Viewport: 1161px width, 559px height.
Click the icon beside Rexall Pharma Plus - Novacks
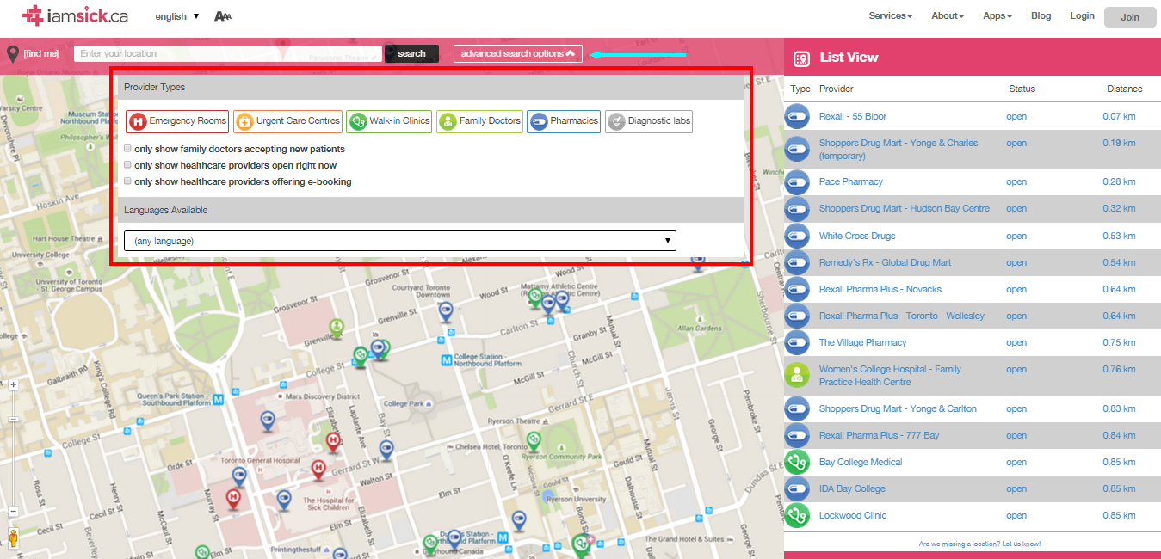point(797,289)
